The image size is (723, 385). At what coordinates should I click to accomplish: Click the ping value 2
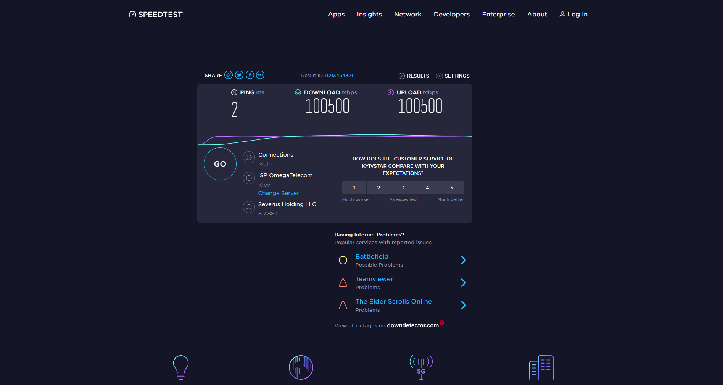(235, 110)
